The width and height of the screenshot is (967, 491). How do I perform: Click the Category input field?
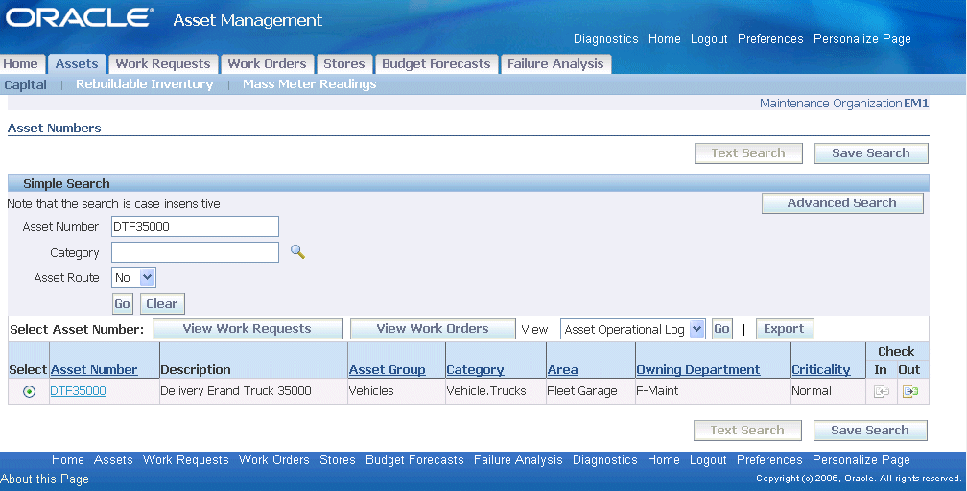pyautogui.click(x=195, y=252)
